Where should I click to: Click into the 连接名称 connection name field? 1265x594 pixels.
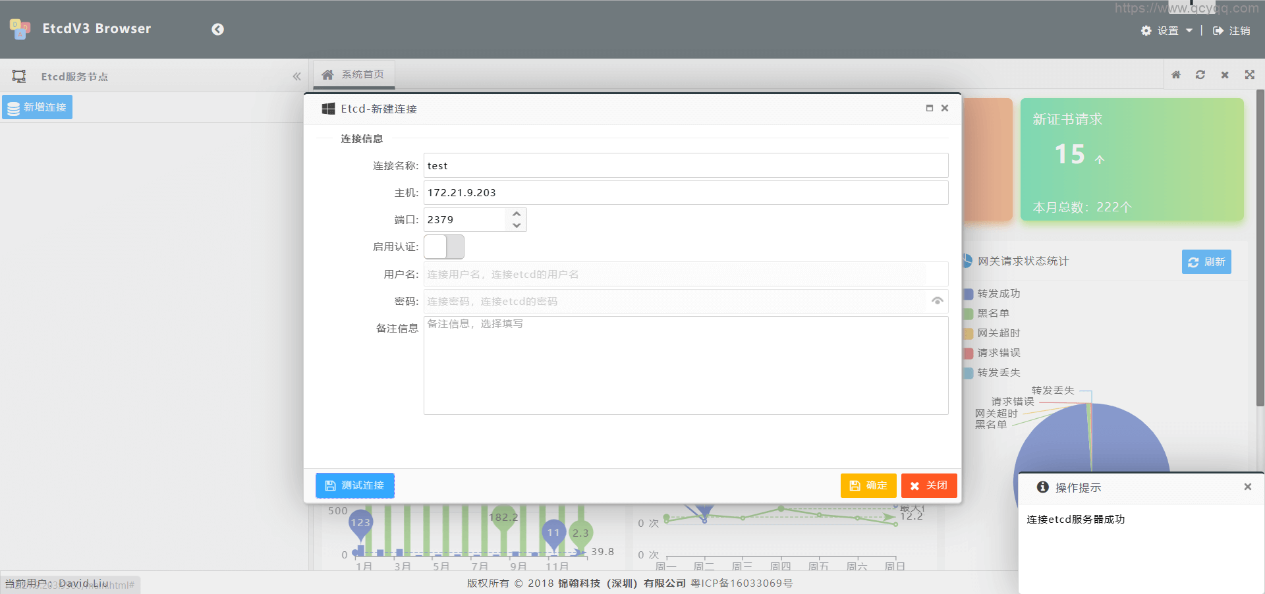(x=685, y=165)
